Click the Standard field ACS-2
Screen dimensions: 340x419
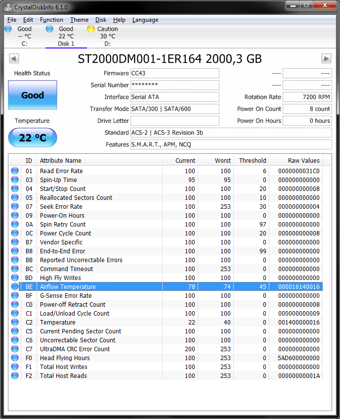point(231,133)
